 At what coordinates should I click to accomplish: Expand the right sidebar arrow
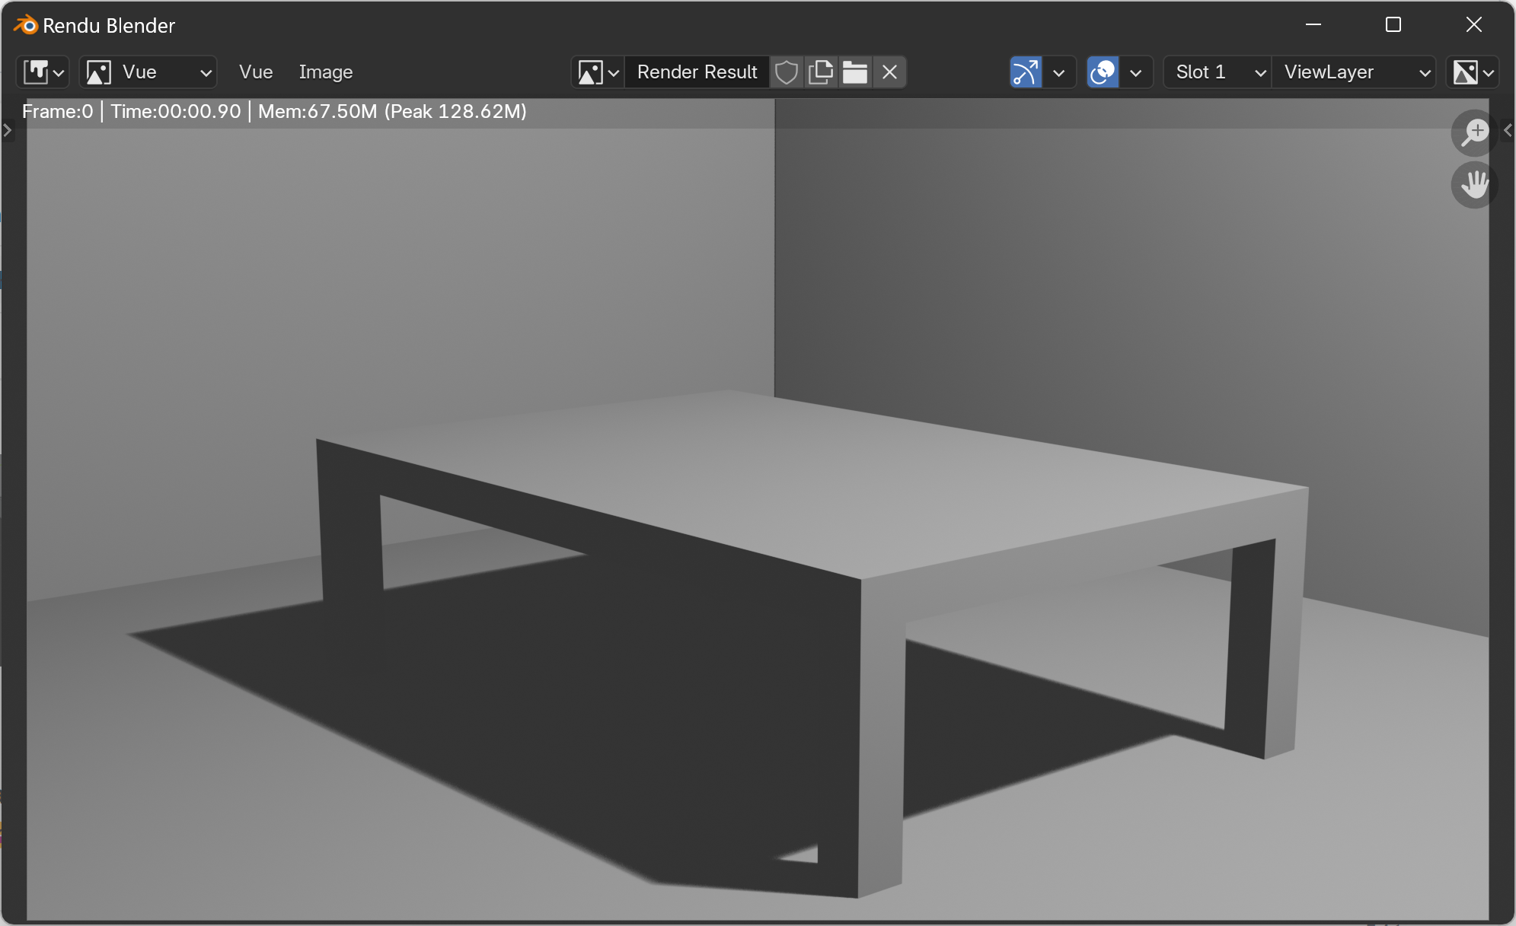click(1508, 131)
